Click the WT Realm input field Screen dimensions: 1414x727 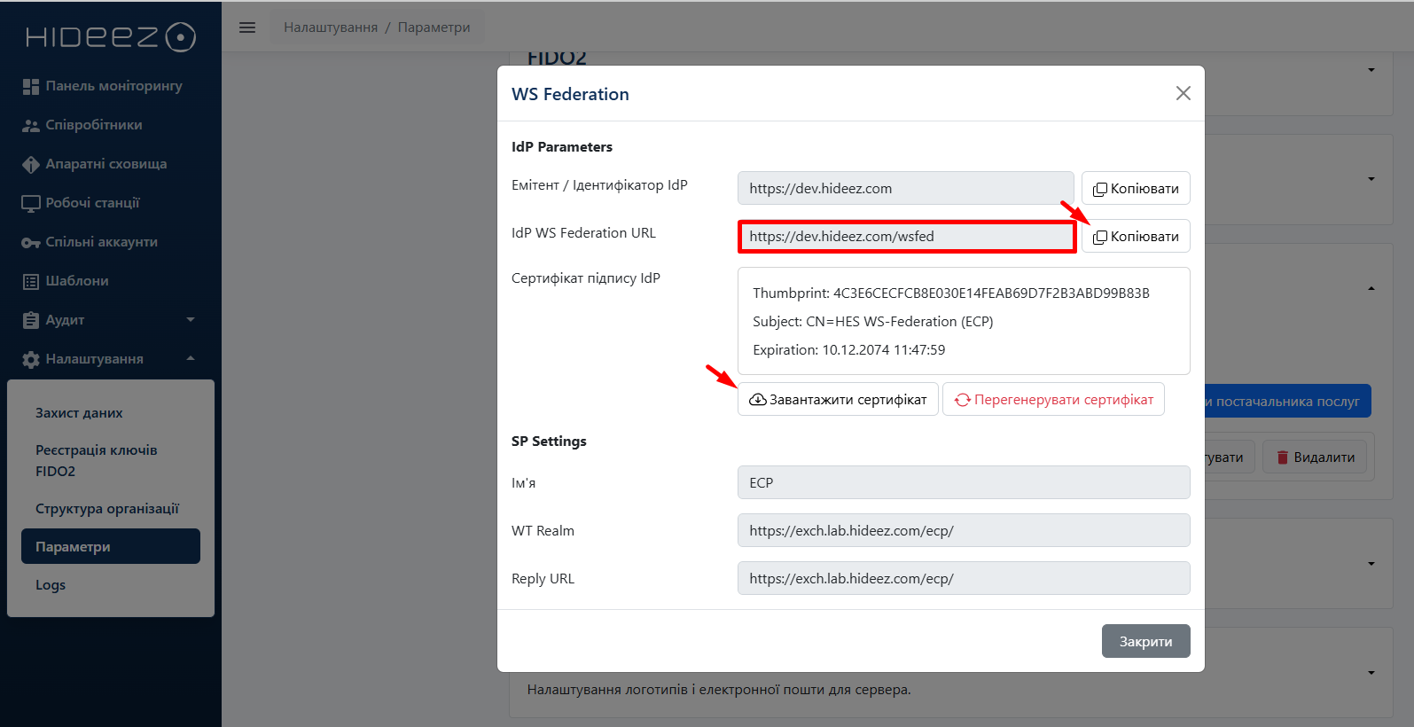point(963,531)
